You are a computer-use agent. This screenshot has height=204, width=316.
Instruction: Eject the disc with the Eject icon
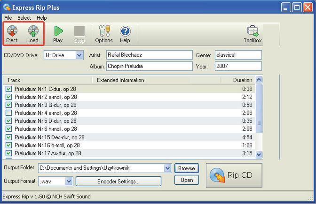(x=12, y=34)
